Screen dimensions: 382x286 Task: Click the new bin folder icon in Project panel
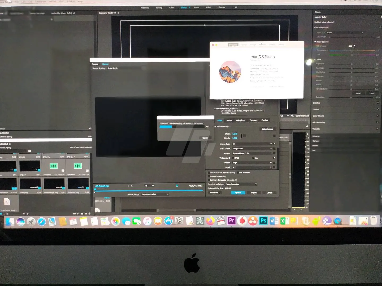tap(82, 213)
